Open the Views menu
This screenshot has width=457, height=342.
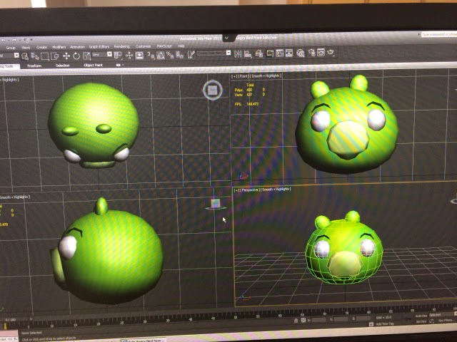pyautogui.click(x=26, y=48)
